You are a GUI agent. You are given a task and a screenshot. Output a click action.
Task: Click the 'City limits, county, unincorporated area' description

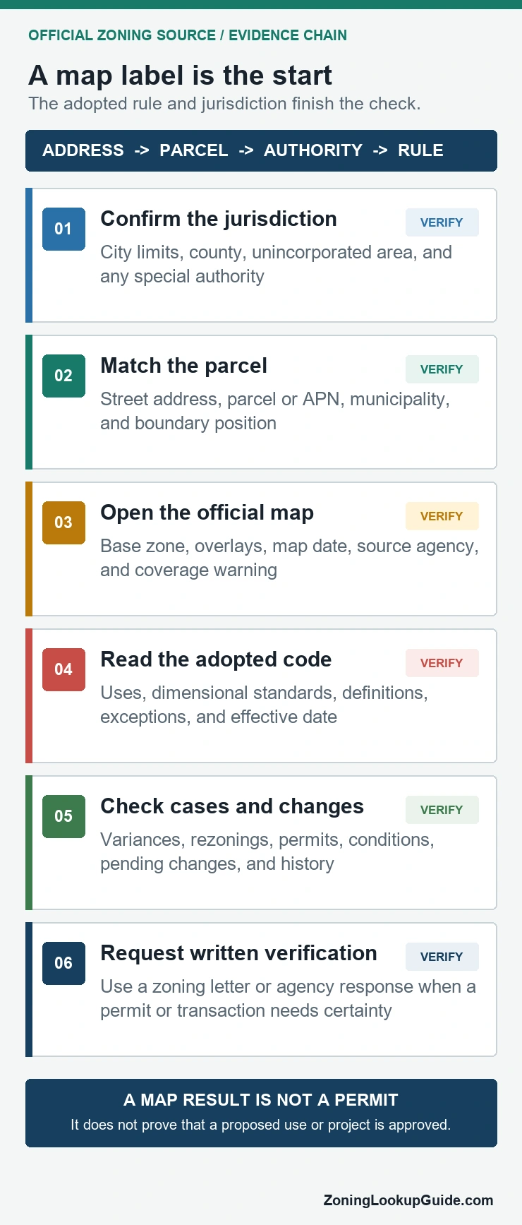click(x=276, y=264)
